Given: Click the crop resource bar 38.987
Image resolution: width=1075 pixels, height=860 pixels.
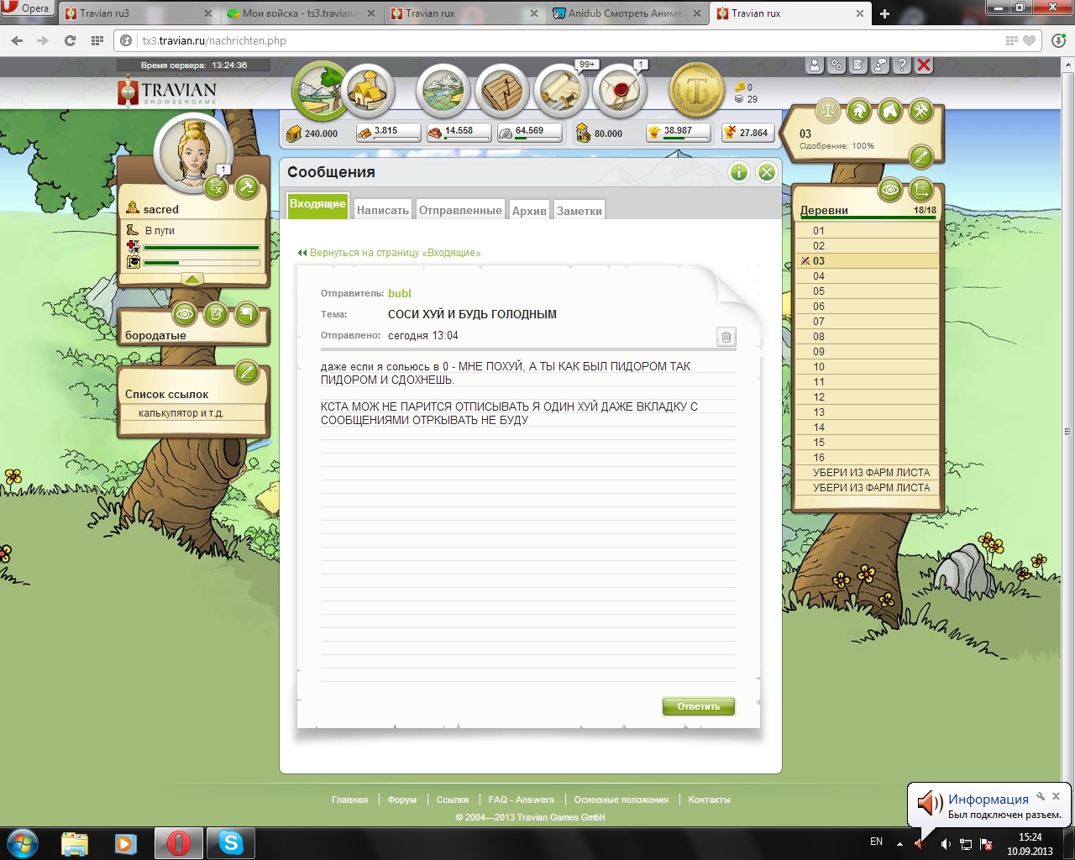Looking at the screenshot, I should point(678,133).
